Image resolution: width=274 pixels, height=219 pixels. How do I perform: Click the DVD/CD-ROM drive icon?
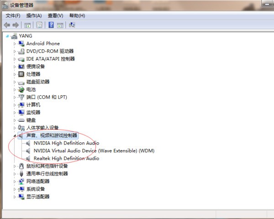[x=21, y=52]
